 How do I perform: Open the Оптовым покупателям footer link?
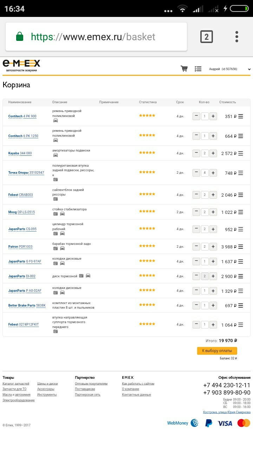coord(91,384)
